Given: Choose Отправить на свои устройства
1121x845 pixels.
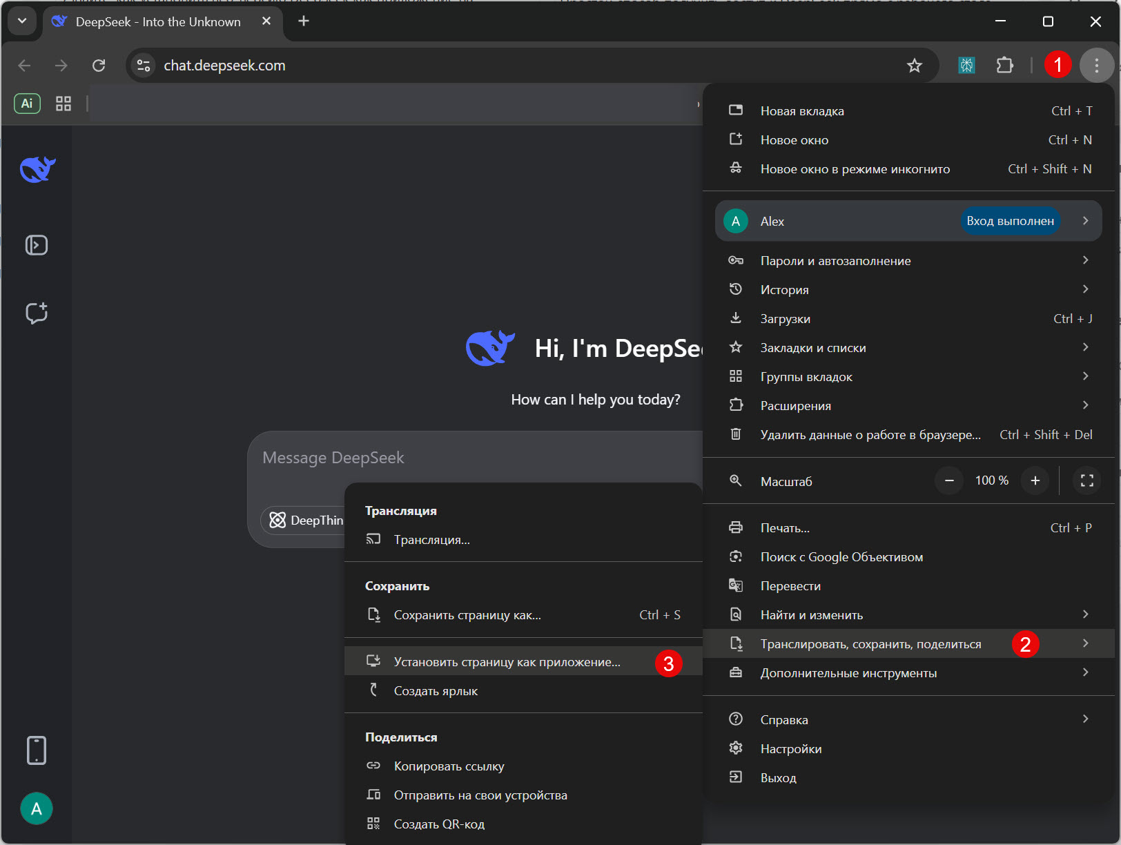Looking at the screenshot, I should pos(523,795).
